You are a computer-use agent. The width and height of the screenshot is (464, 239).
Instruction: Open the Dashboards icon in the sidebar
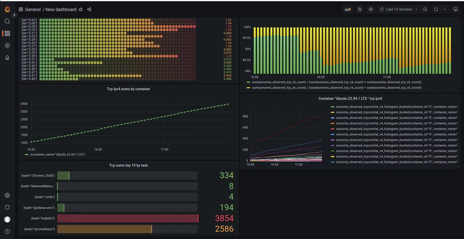7,33
